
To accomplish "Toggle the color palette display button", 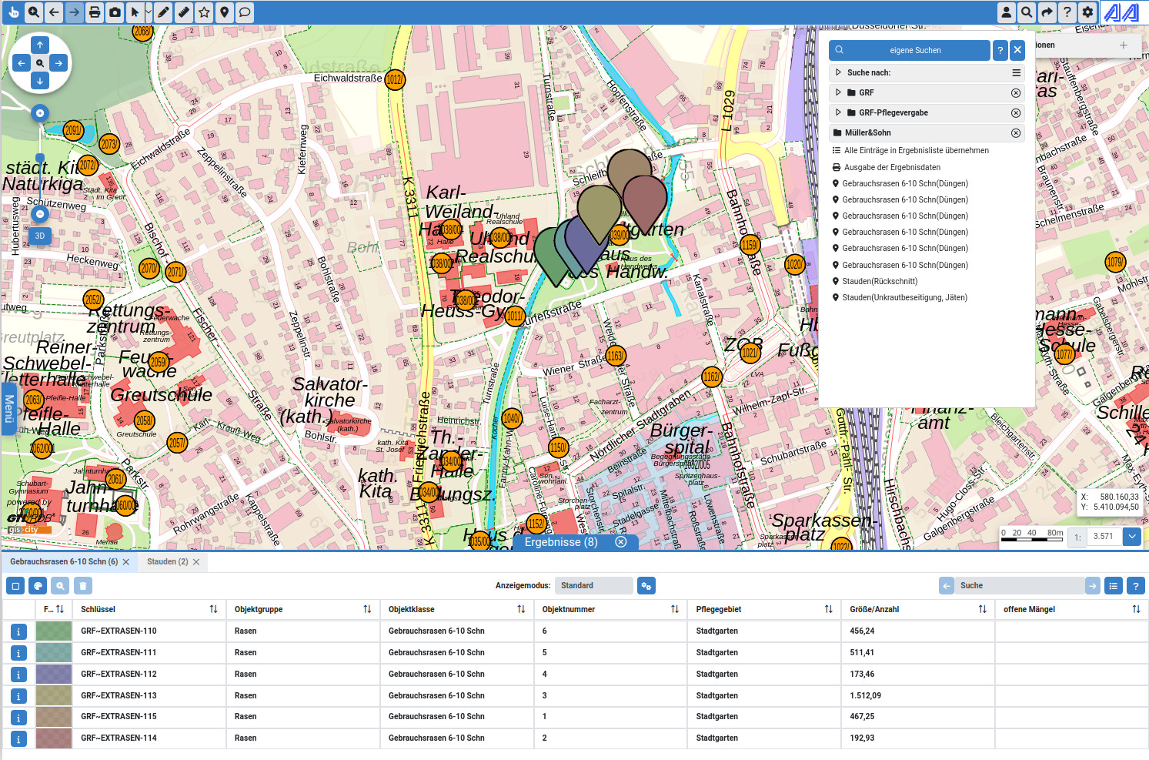I will [x=38, y=586].
